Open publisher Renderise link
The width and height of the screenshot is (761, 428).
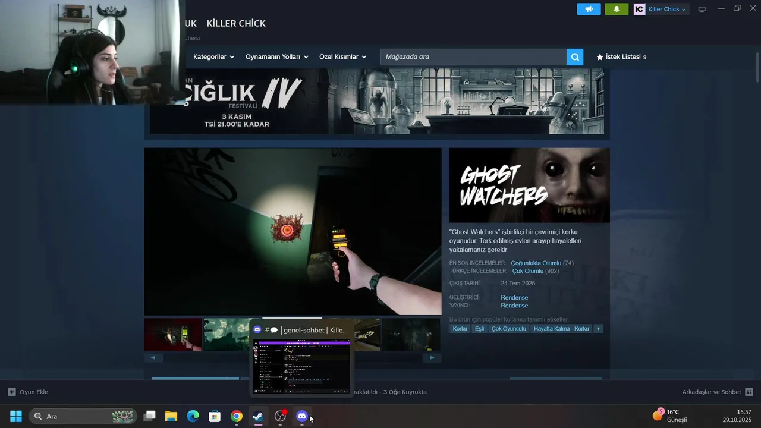(514, 306)
